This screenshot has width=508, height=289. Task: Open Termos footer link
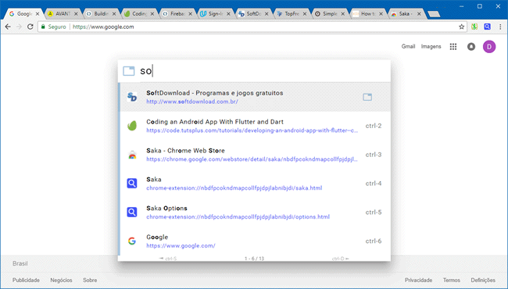point(452,280)
